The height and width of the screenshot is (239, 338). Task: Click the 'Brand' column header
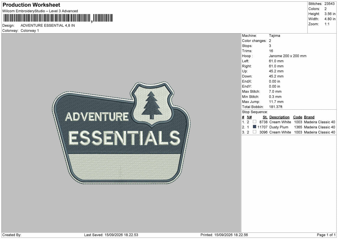(309, 117)
